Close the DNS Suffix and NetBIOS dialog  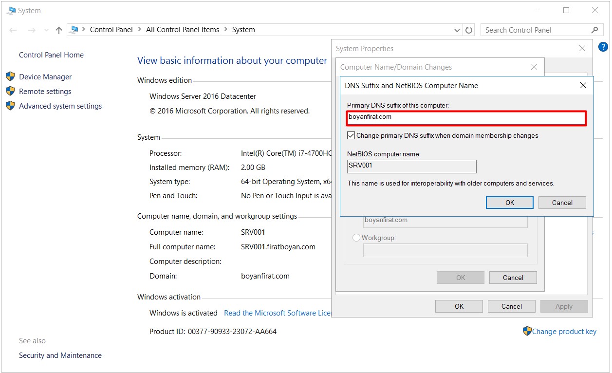click(583, 85)
